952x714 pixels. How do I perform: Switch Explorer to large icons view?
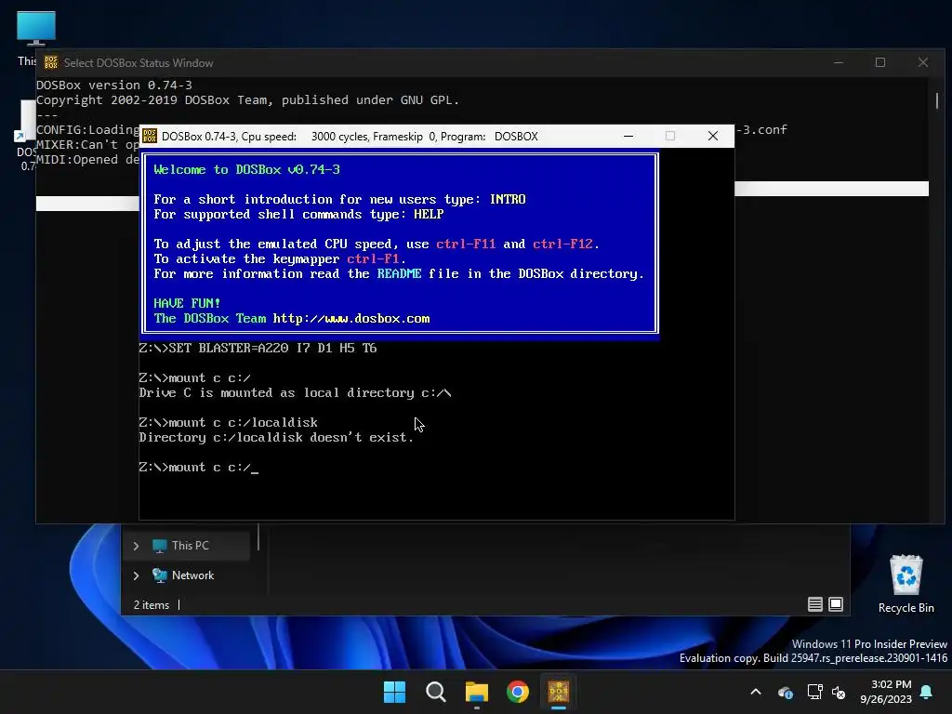[836, 604]
